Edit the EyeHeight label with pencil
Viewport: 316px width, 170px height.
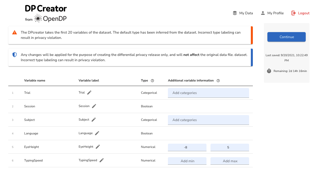pyautogui.click(x=98, y=147)
